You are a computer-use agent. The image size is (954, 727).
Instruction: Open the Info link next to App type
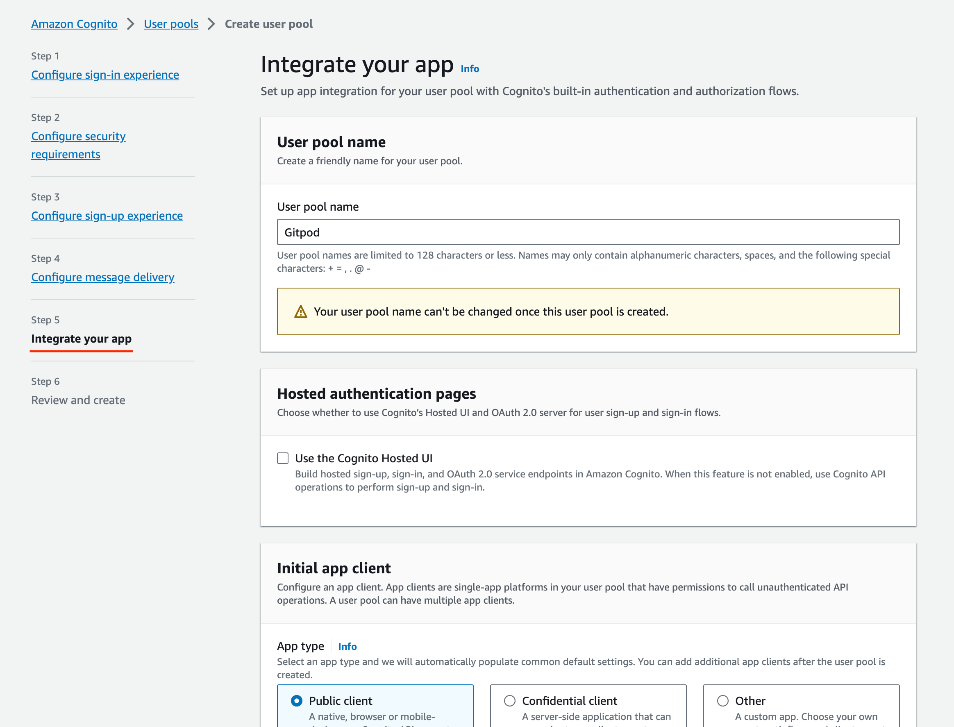pos(347,646)
